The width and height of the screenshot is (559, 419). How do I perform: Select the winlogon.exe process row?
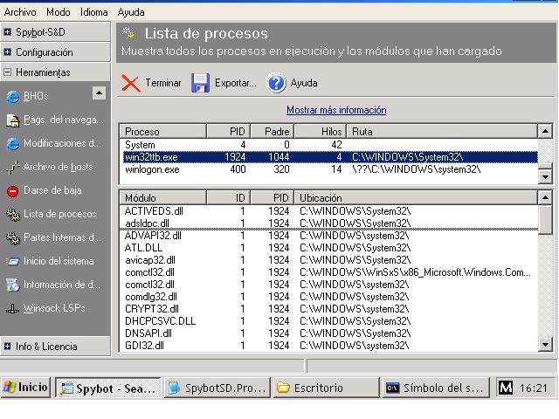point(328,169)
